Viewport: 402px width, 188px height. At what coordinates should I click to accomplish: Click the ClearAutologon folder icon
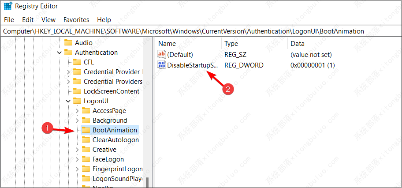(86, 140)
